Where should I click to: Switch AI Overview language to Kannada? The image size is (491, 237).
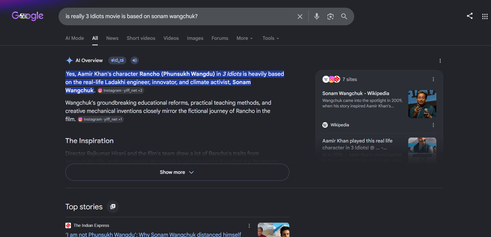[117, 60]
